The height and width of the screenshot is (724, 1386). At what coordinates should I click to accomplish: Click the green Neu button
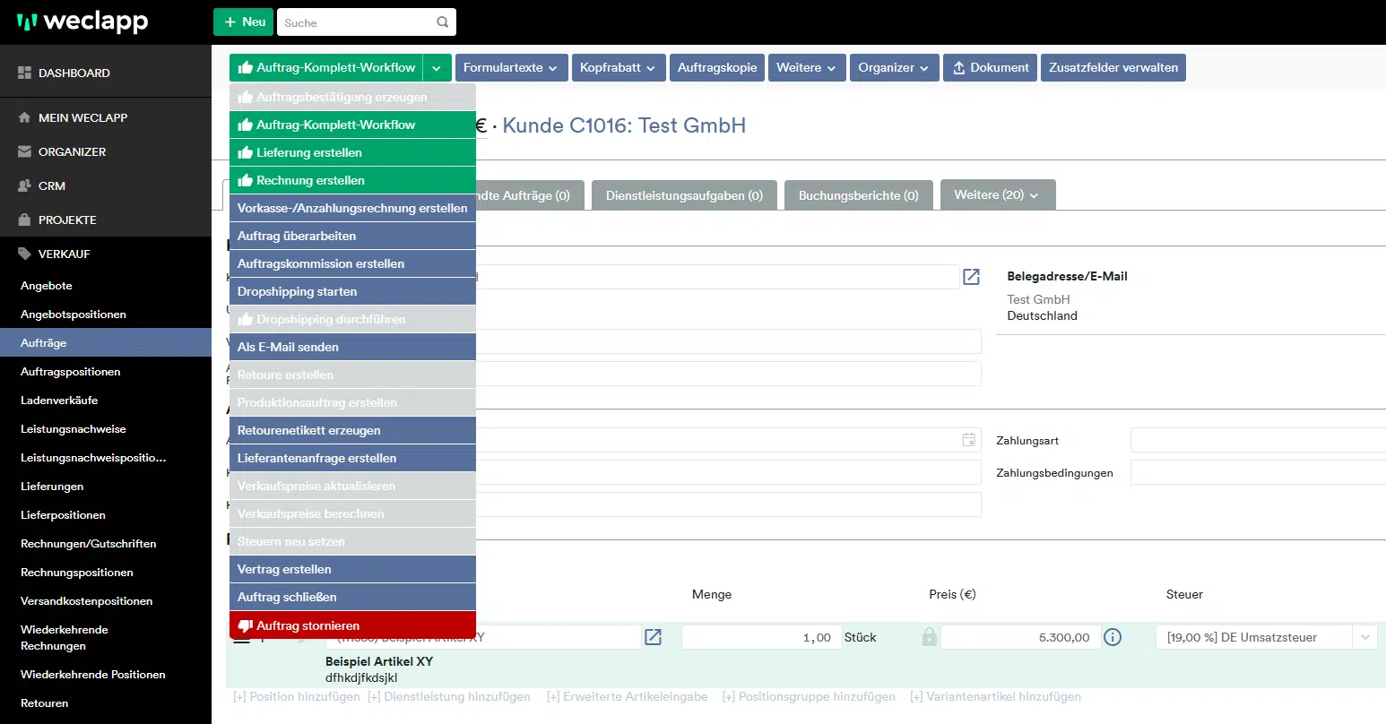[243, 22]
